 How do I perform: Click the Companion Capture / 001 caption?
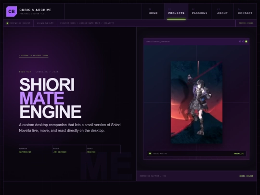pos(153,176)
